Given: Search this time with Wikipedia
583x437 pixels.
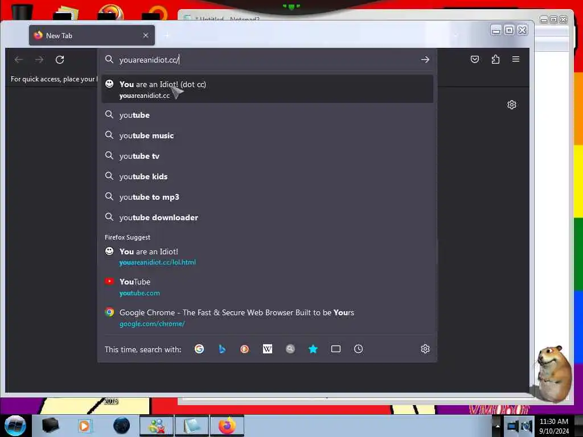Looking at the screenshot, I should point(268,349).
